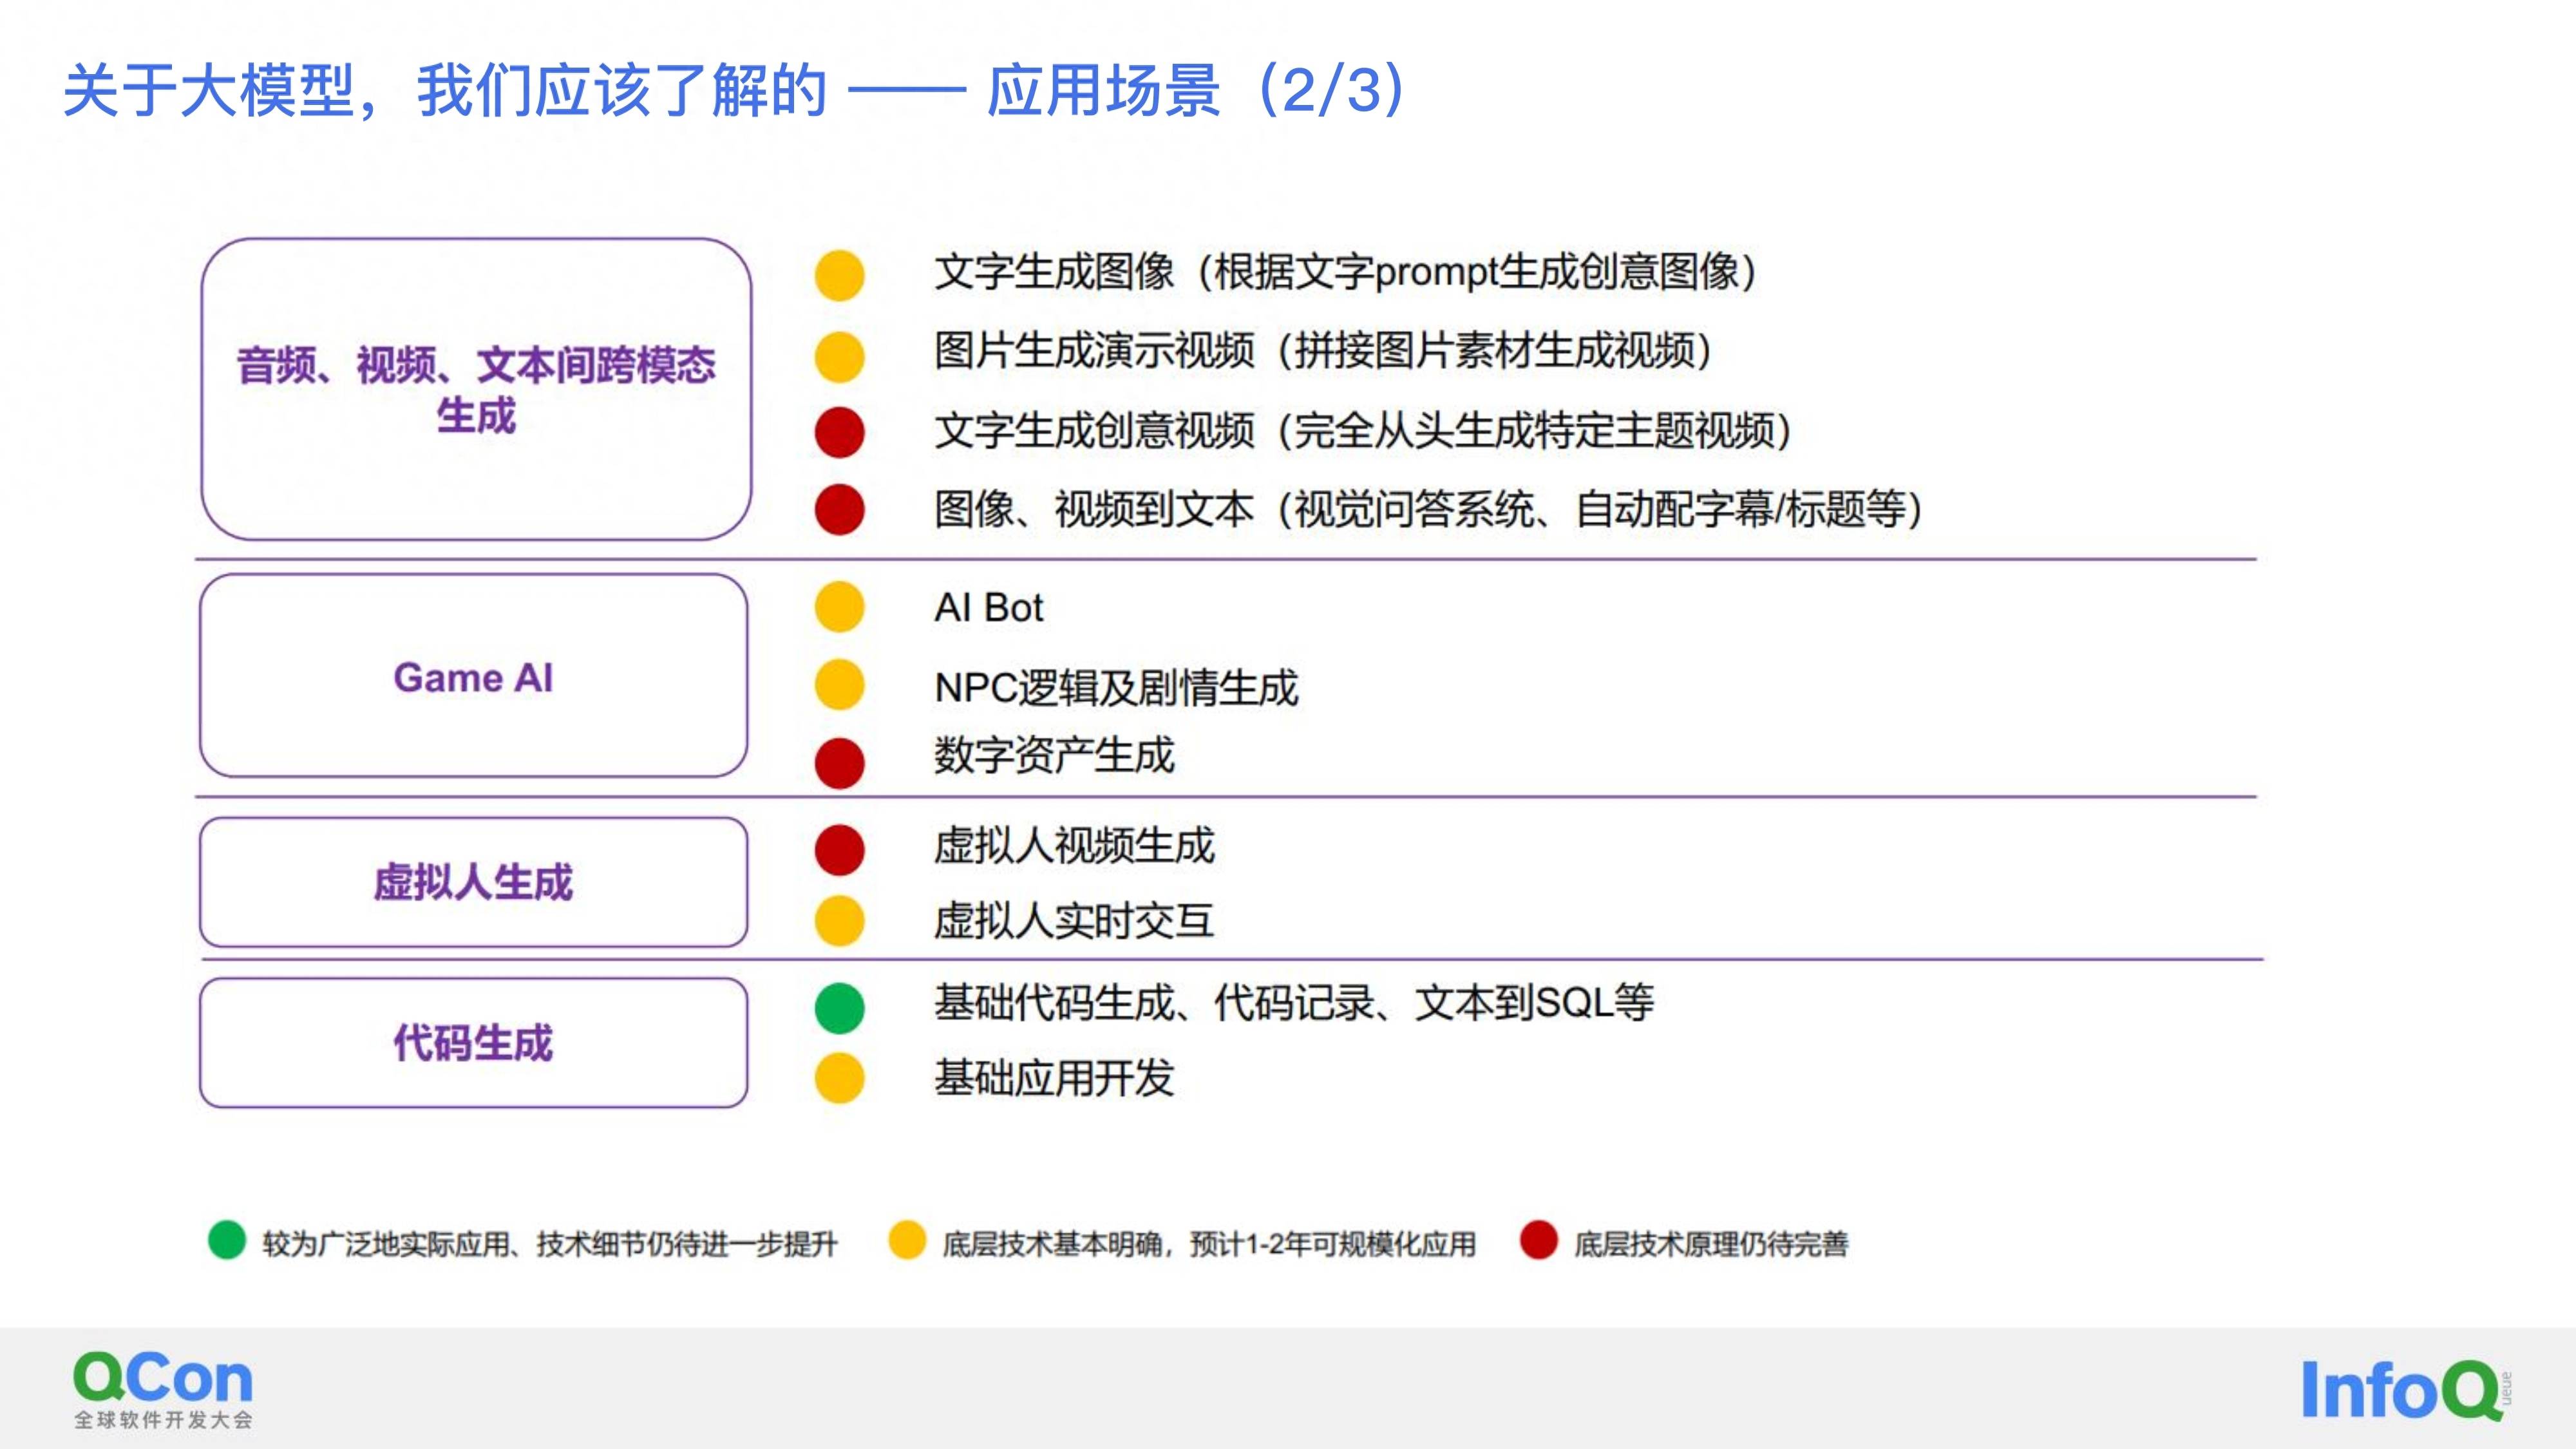Click text 数字资产生成

1054,755
